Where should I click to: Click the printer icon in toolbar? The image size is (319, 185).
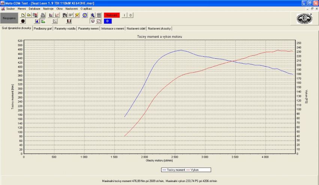tap(43, 15)
